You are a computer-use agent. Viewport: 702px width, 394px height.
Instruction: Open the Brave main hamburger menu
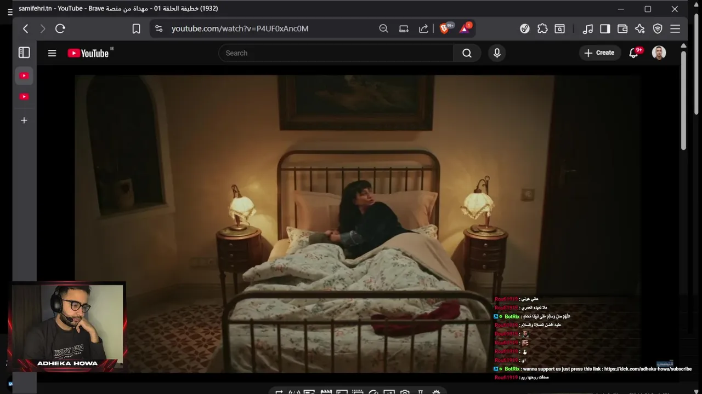pos(675,28)
